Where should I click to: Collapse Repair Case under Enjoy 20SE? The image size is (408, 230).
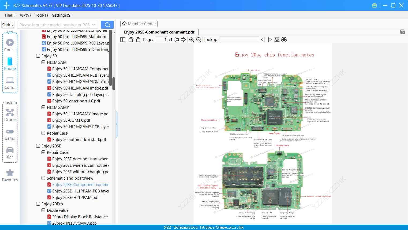pyautogui.click(x=43, y=152)
